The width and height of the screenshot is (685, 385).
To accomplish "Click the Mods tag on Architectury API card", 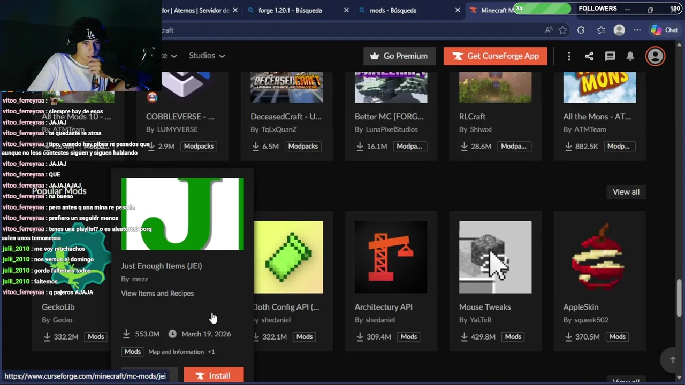I will tap(408, 336).
